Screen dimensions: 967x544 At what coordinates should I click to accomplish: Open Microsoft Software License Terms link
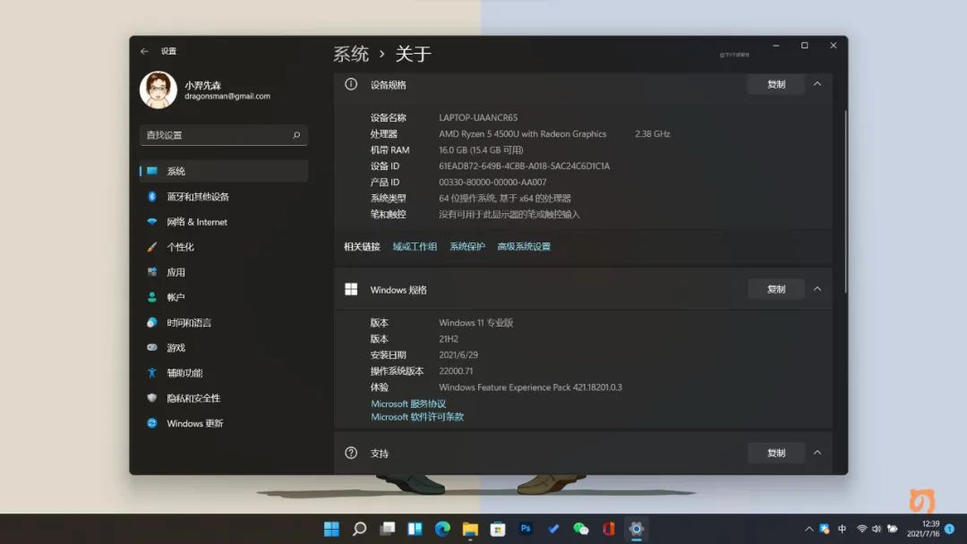click(417, 417)
